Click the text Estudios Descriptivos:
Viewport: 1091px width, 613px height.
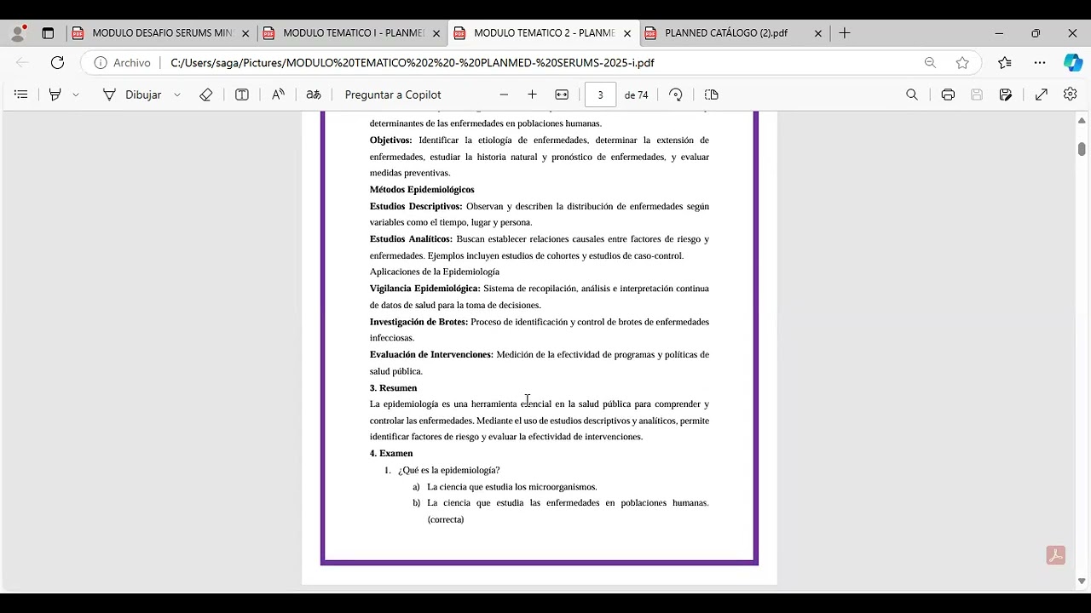tap(416, 206)
